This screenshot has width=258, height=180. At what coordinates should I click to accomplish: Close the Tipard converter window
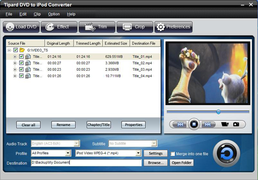click(x=251, y=5)
